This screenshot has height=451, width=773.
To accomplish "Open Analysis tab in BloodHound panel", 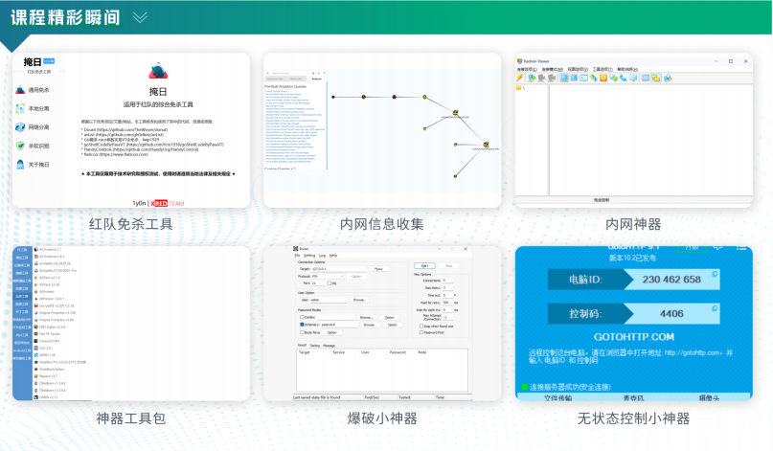I will tap(317, 79).
